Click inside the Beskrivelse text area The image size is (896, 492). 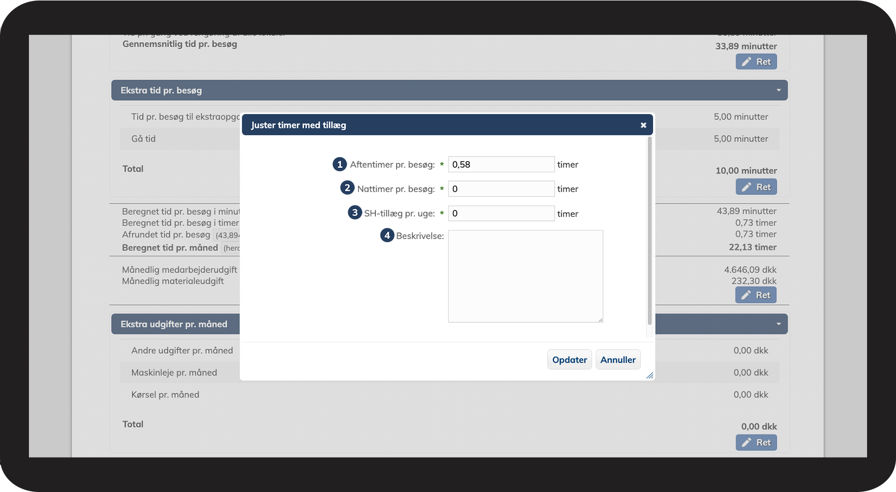point(525,276)
